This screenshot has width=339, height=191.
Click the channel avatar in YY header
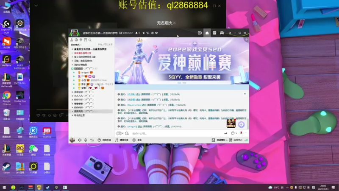point(75,33)
